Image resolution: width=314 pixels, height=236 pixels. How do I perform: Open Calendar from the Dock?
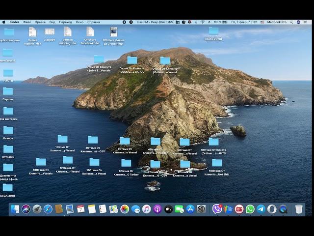click(80, 209)
